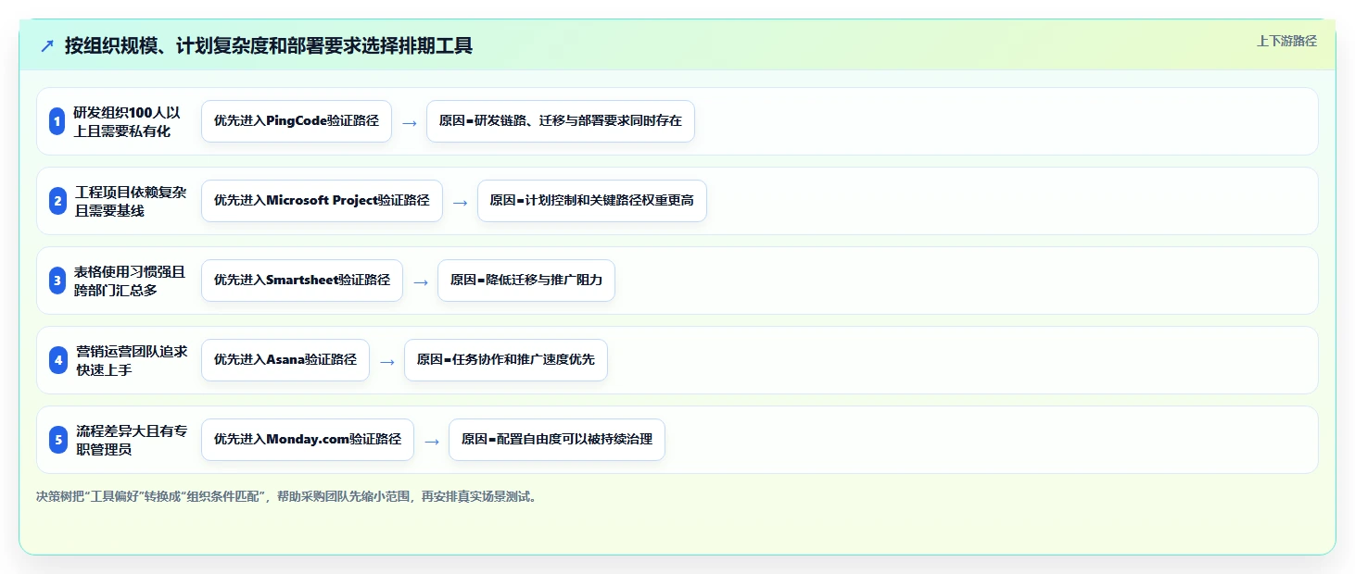Image resolution: width=1355 pixels, height=574 pixels.
Task: Click the title 按组织规模、计划复杂度和部署要求选择排期工具
Action: (269, 45)
